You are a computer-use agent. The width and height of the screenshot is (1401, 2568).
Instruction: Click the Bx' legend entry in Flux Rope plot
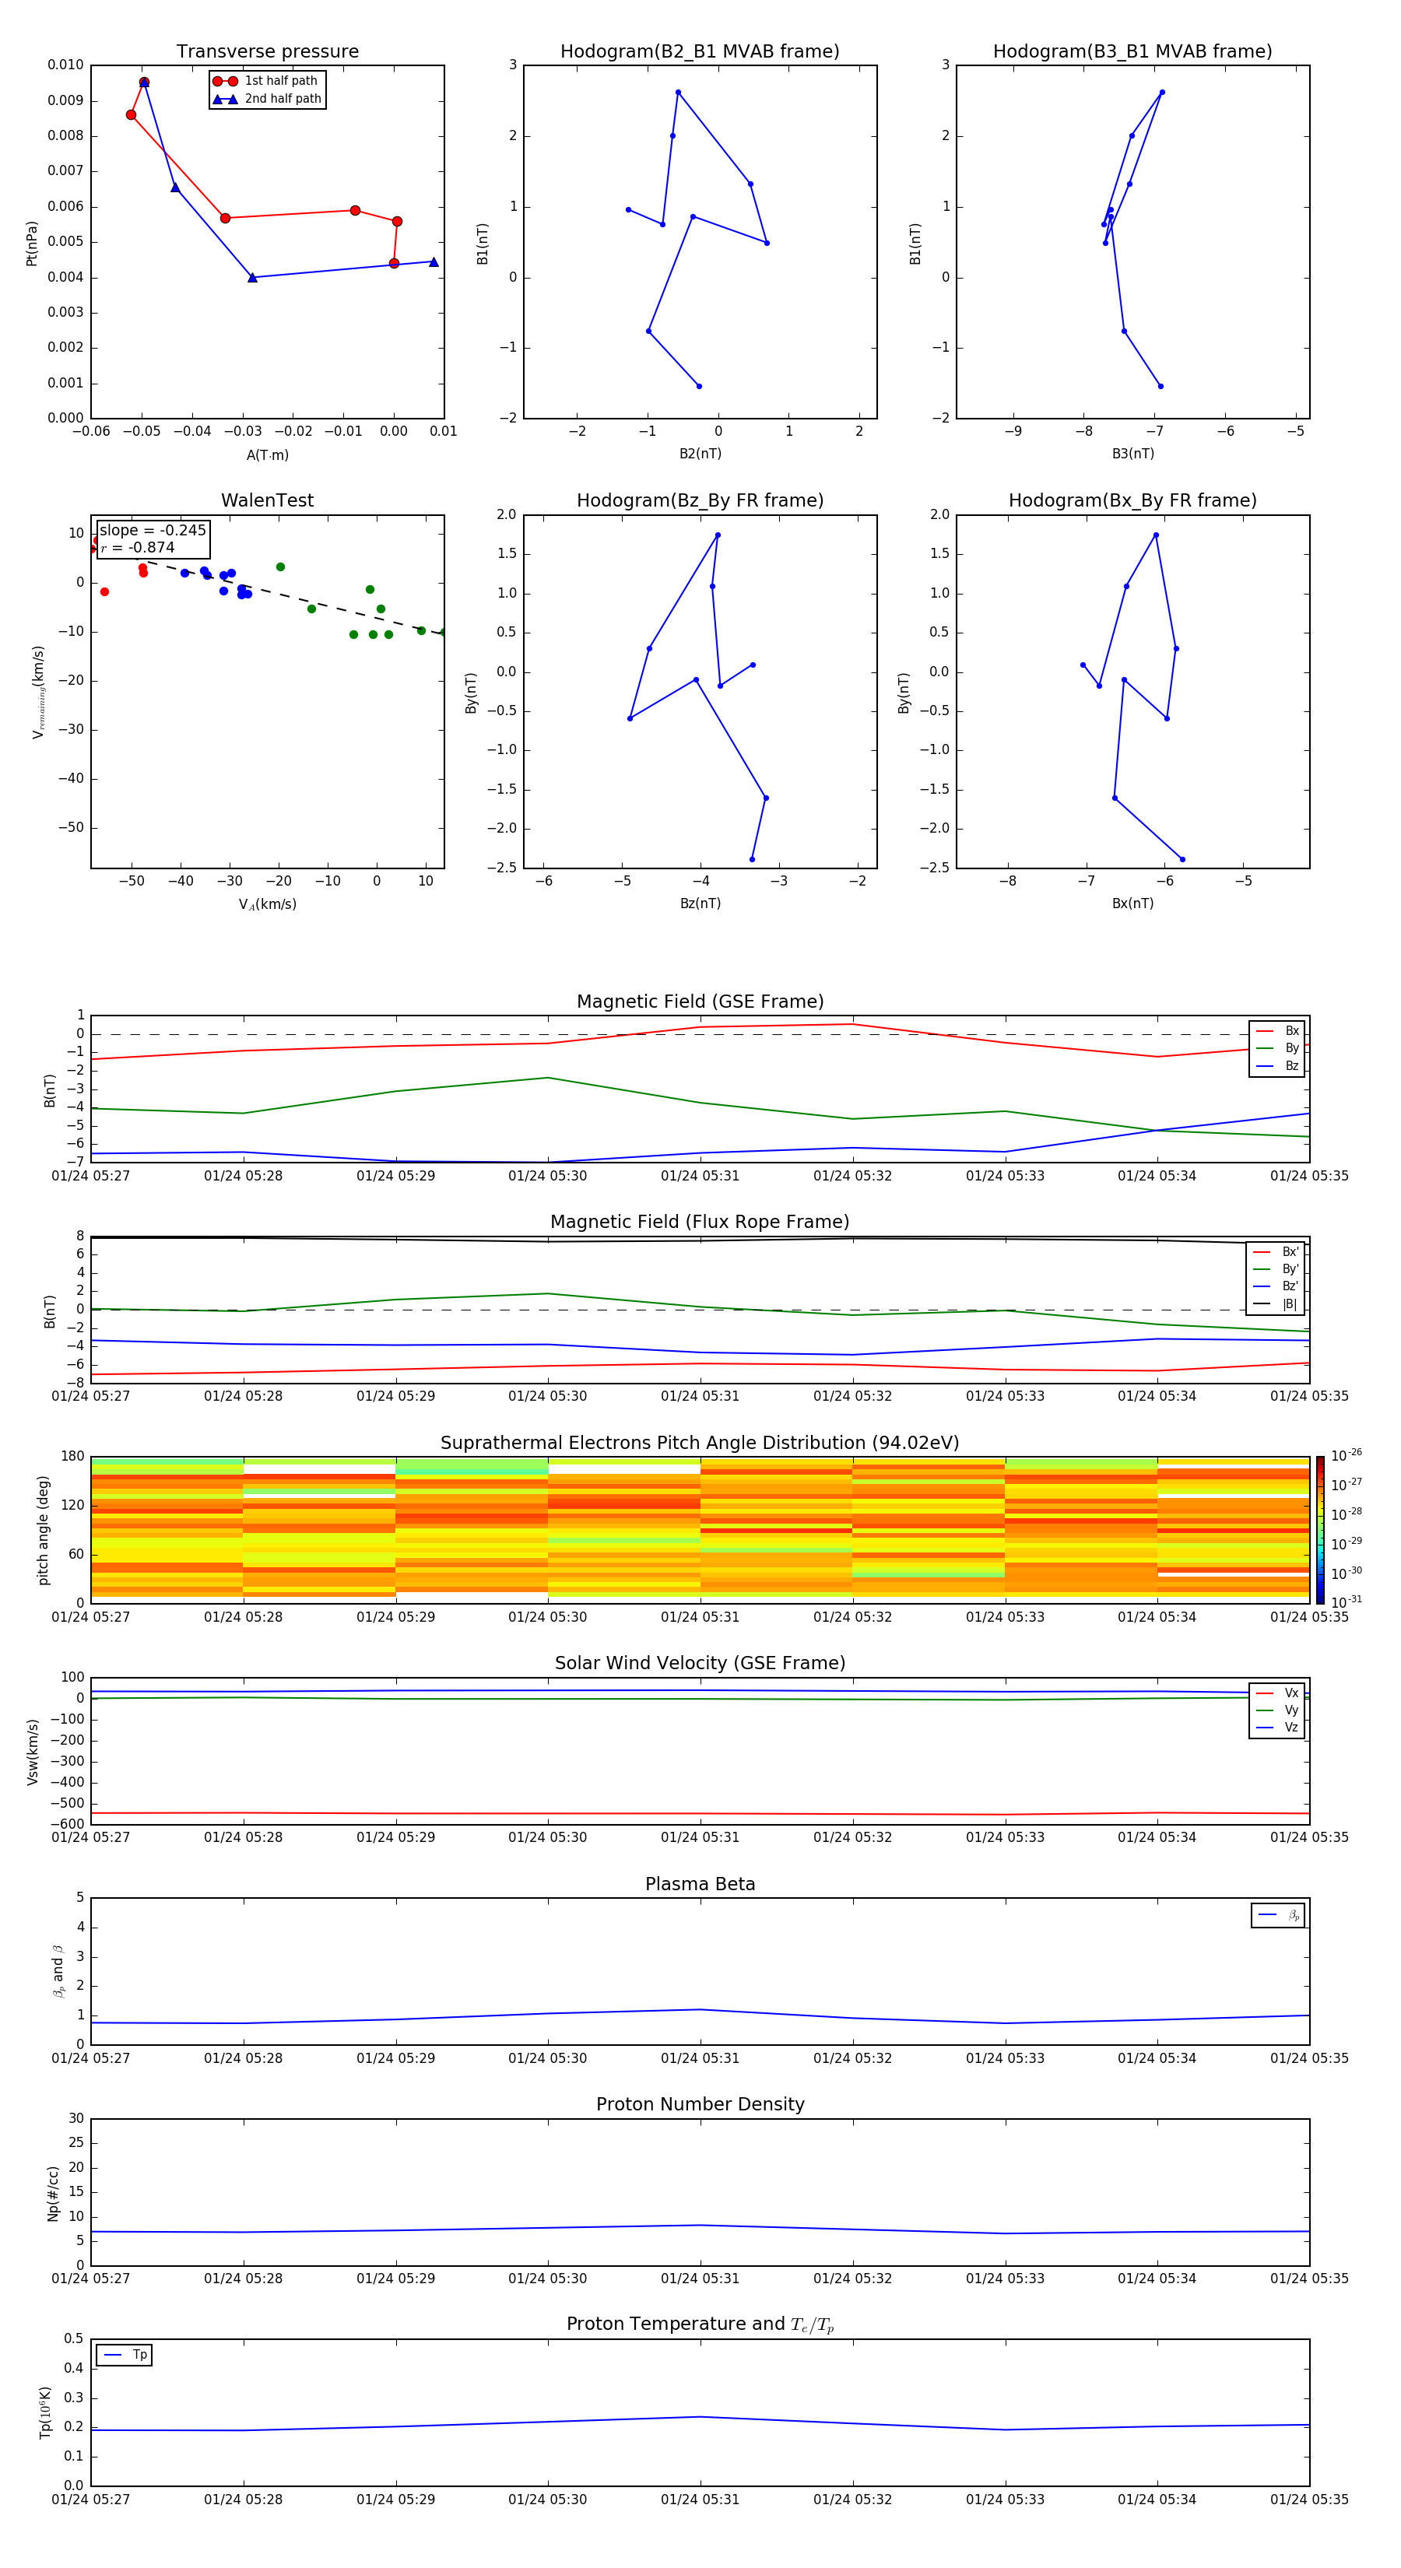1276,1252
